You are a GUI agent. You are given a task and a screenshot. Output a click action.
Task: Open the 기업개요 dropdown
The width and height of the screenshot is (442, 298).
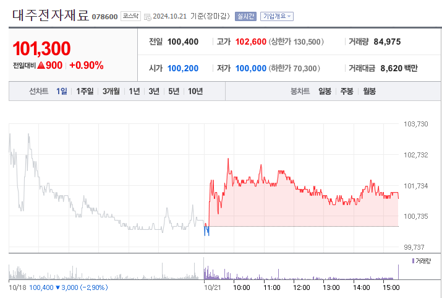coord(277,16)
